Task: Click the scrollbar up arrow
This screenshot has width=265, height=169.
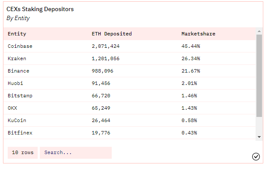Action: 259,31
